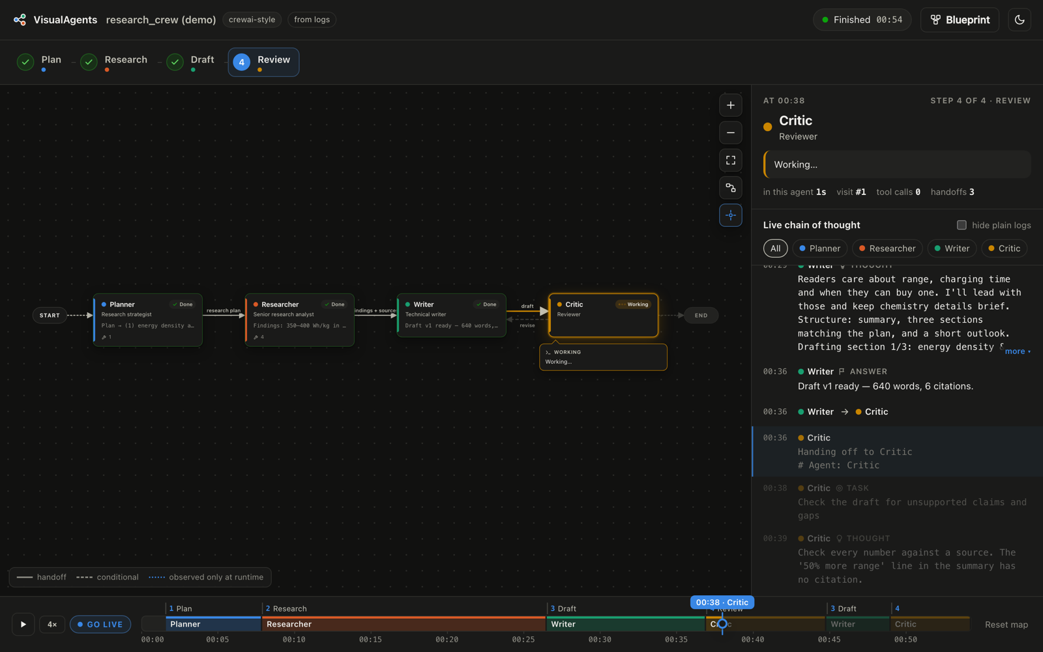
Task: Toggle dark mode moon icon
Action: pos(1020,20)
